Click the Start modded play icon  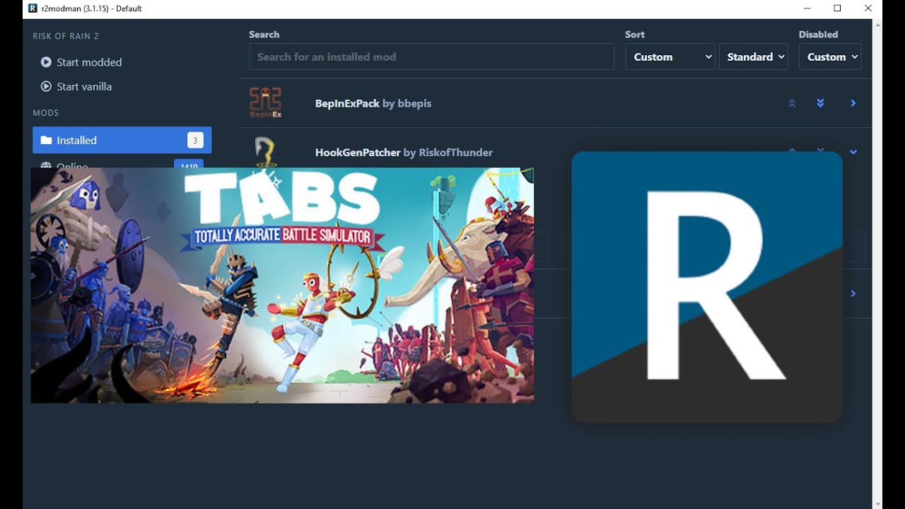[46, 62]
